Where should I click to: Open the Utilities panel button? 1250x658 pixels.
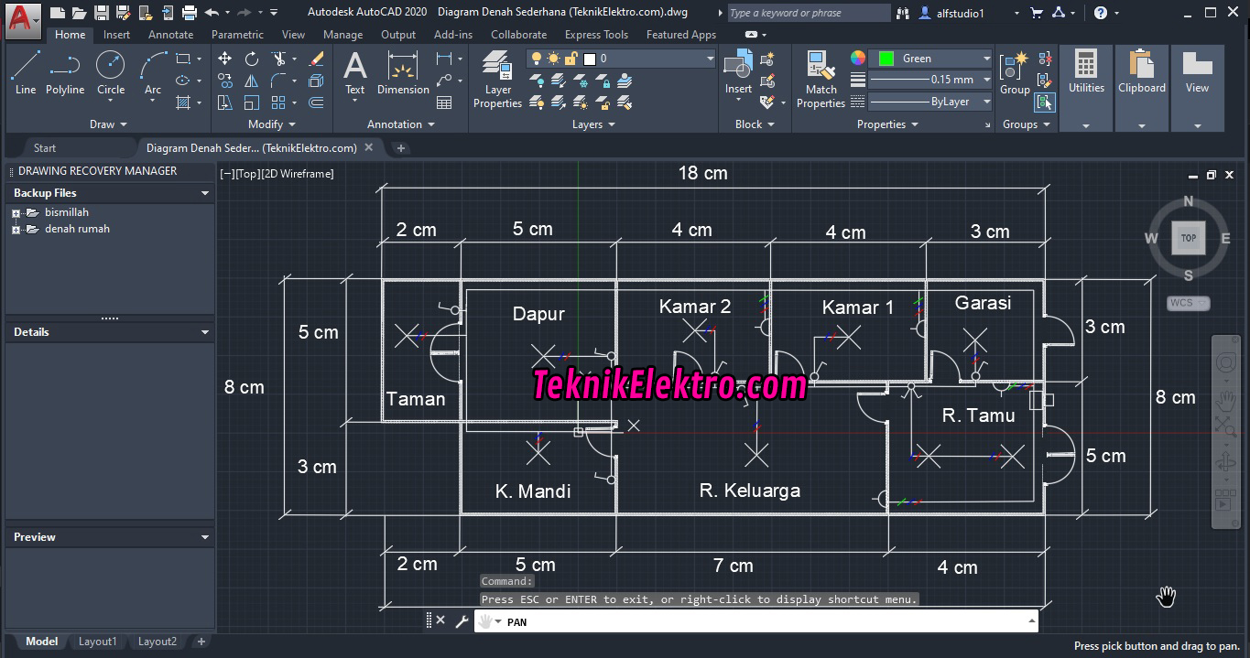click(1086, 88)
